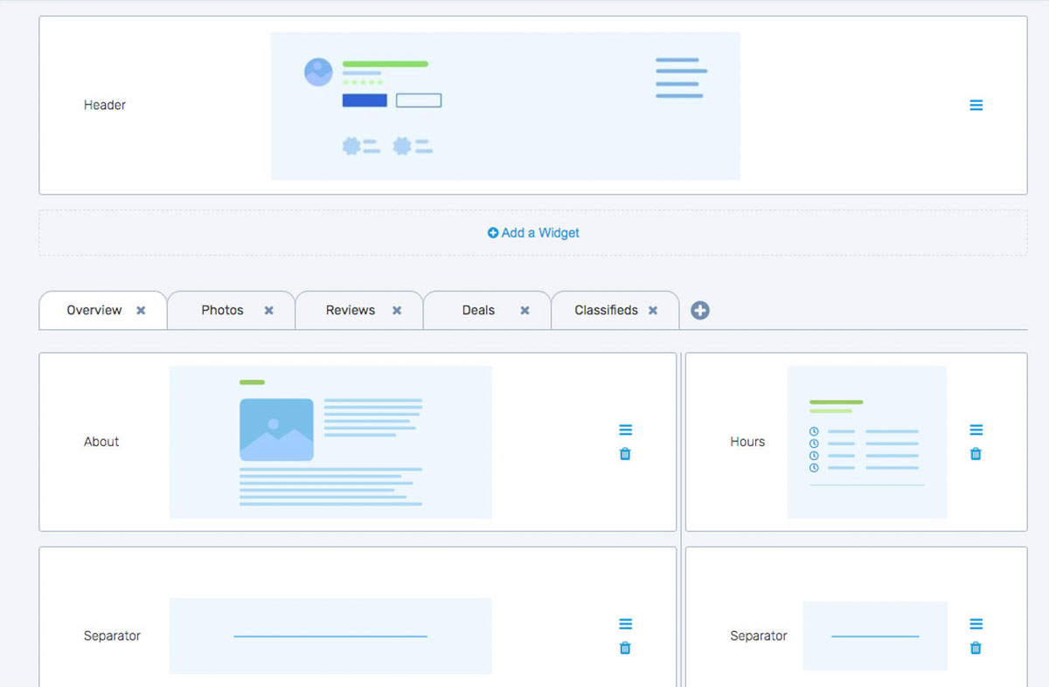Delete the right Separator widget
Viewport: 1049px width, 687px height.
(976, 648)
